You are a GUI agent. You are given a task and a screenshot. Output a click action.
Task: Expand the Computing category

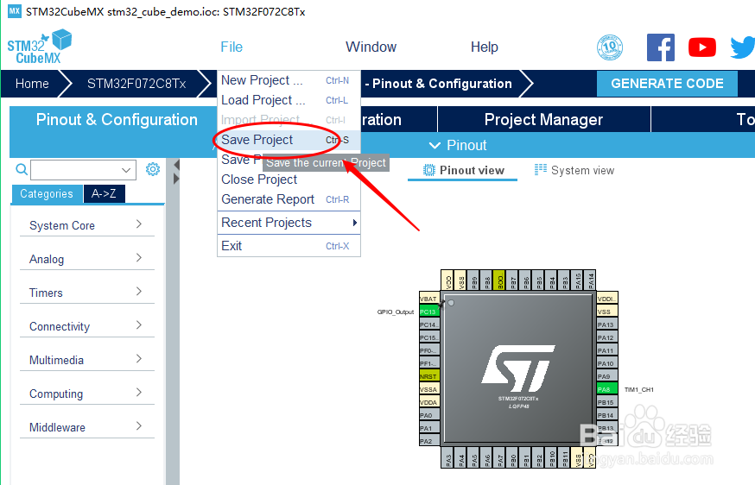[x=86, y=394]
